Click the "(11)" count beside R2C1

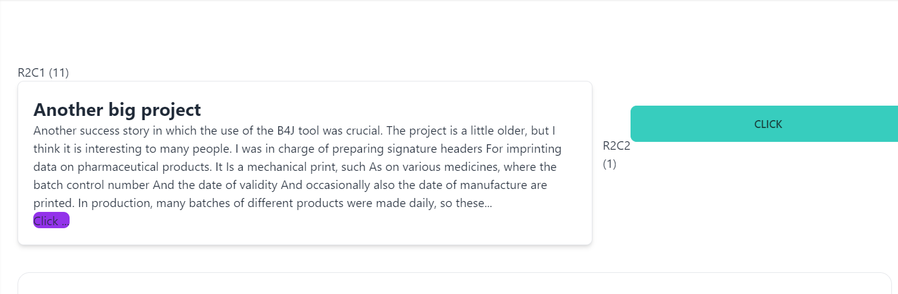[x=59, y=73]
